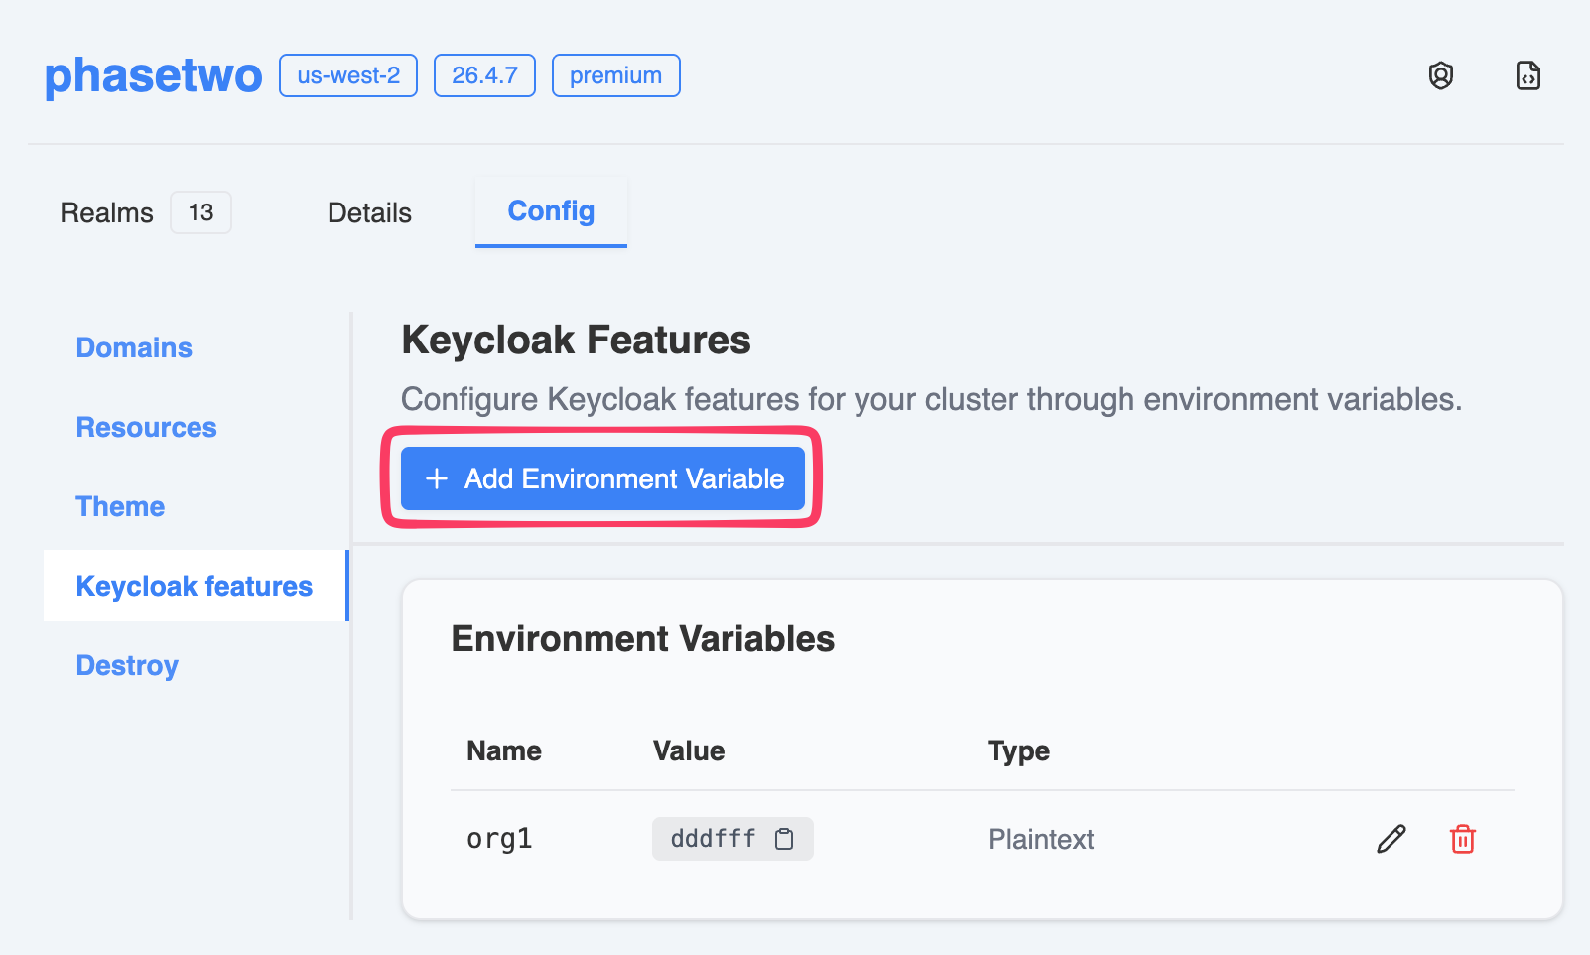This screenshot has width=1590, height=955.
Task: Open the Details tab
Action: click(x=368, y=211)
